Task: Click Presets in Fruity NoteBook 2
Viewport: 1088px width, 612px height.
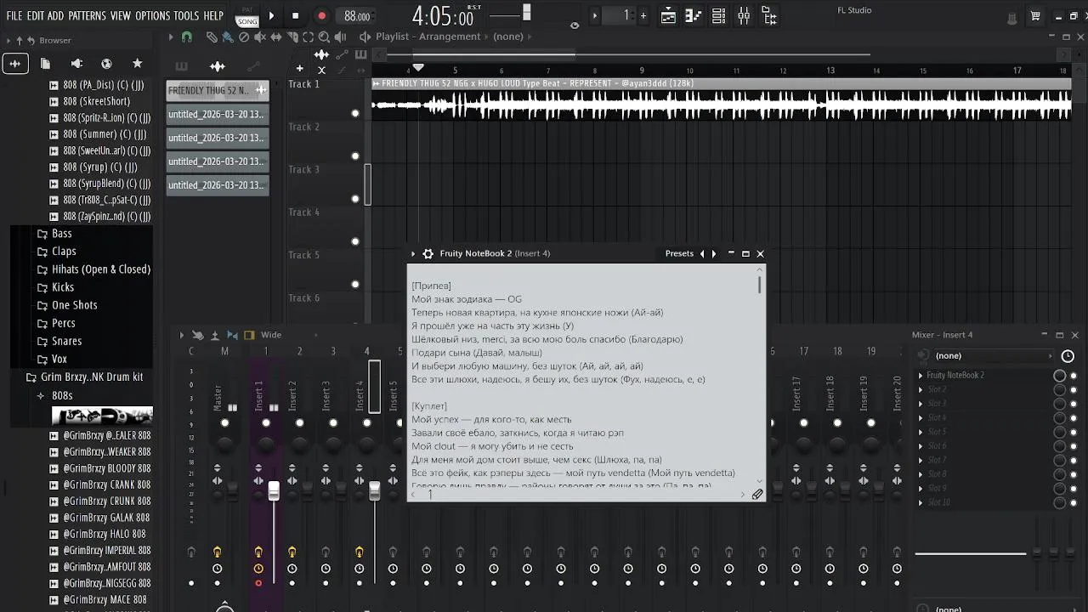Action: [x=679, y=253]
